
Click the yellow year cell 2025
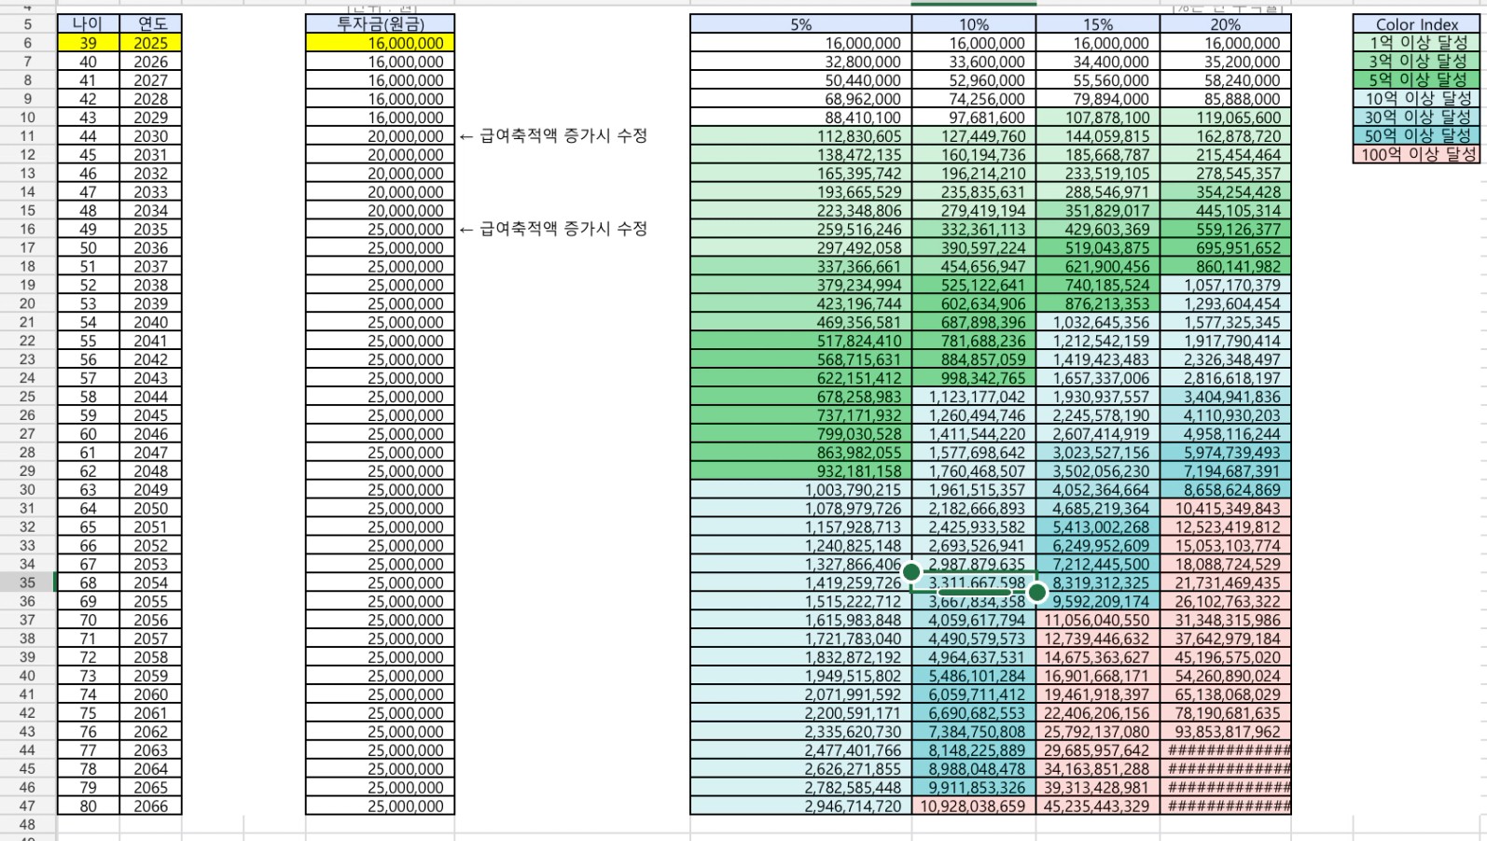pyautogui.click(x=150, y=43)
